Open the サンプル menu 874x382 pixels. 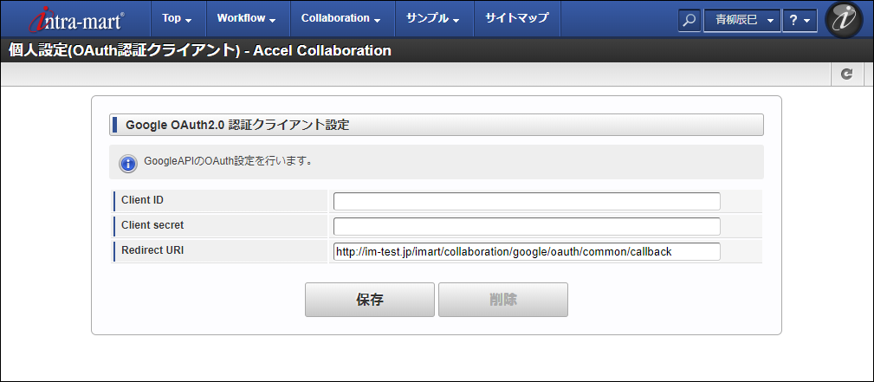433,18
